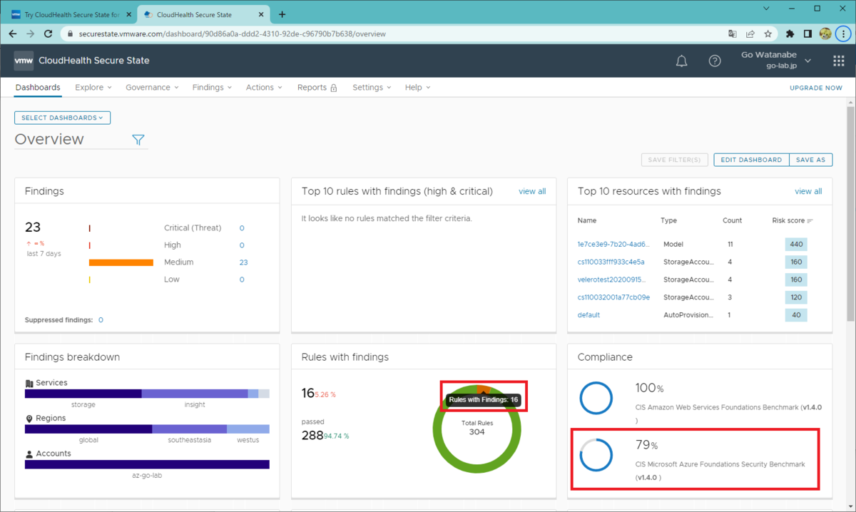Click the orange Medium findings bar
The height and width of the screenshot is (512, 856).
[121, 262]
